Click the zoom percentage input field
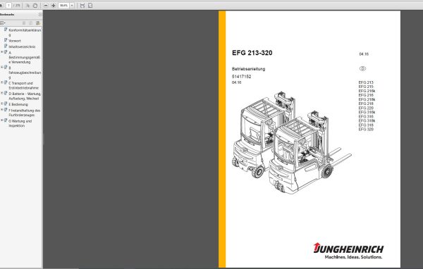Screen dimensions: 423x269 64,6
